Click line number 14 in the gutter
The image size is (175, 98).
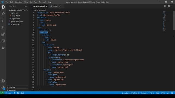[33, 45]
